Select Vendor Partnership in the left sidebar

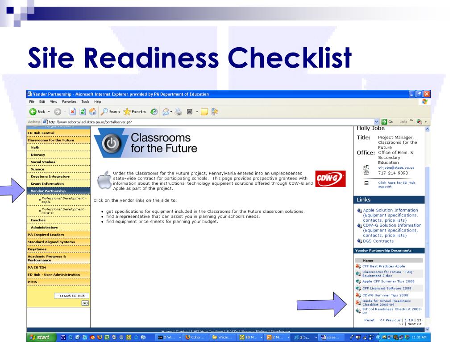(x=58, y=191)
